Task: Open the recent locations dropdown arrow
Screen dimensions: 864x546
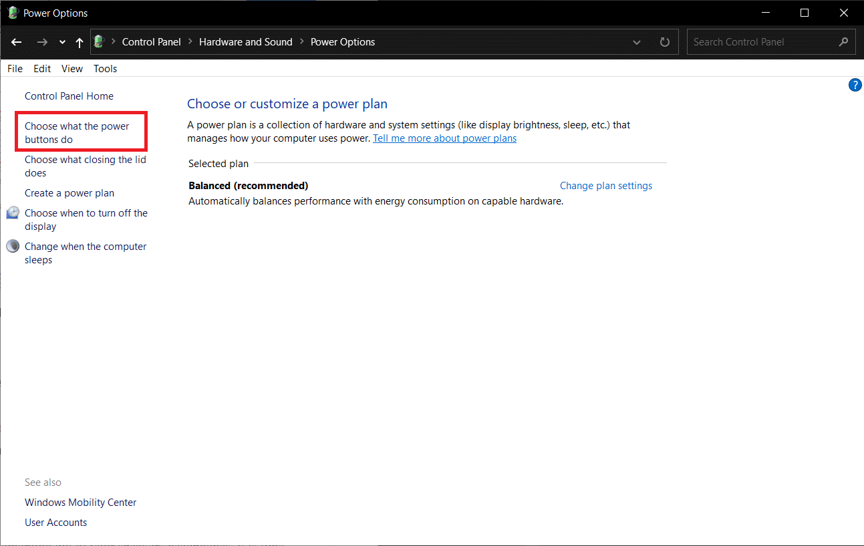Action: tap(62, 42)
